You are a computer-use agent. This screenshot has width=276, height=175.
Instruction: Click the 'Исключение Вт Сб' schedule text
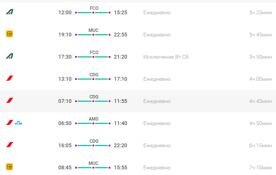coord(166,57)
